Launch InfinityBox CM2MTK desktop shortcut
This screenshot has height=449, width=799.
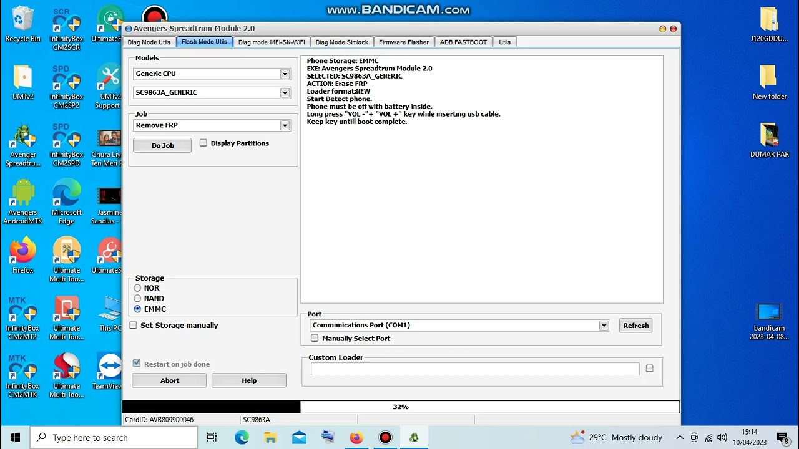[x=22, y=377]
